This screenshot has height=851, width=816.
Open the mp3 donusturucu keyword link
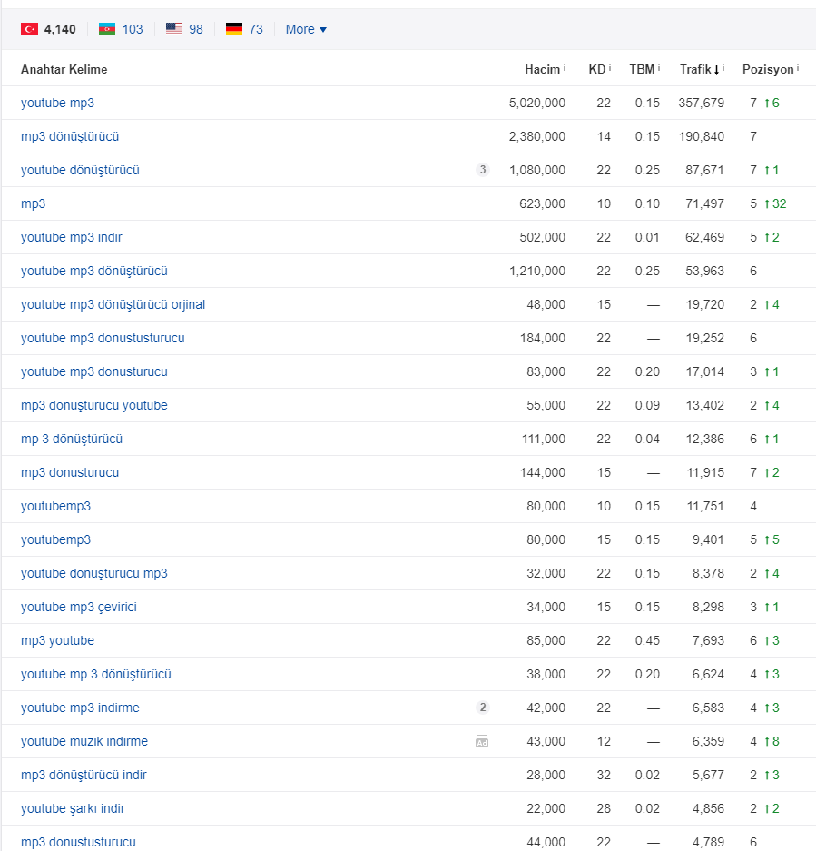70,472
